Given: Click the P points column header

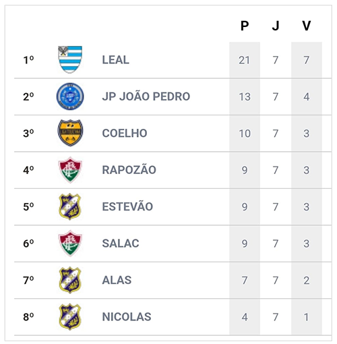Looking at the screenshot, I should (245, 26).
